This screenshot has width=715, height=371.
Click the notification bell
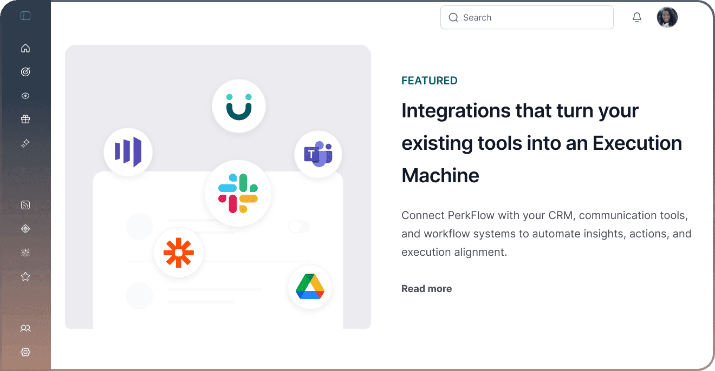[x=637, y=17]
